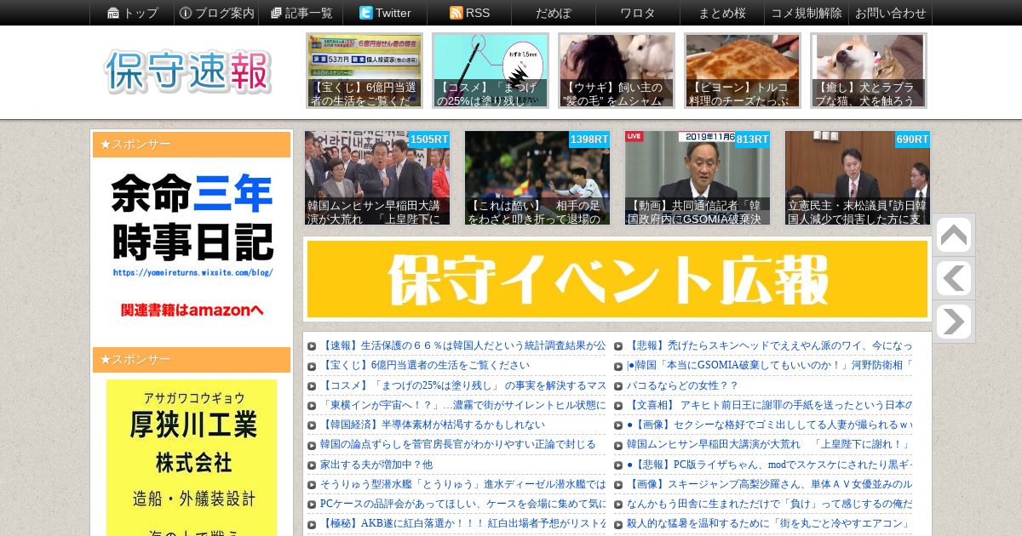Open 【文喜相】アキヒト前日王 headline
The height and width of the screenshot is (536, 1022).
click(x=769, y=405)
